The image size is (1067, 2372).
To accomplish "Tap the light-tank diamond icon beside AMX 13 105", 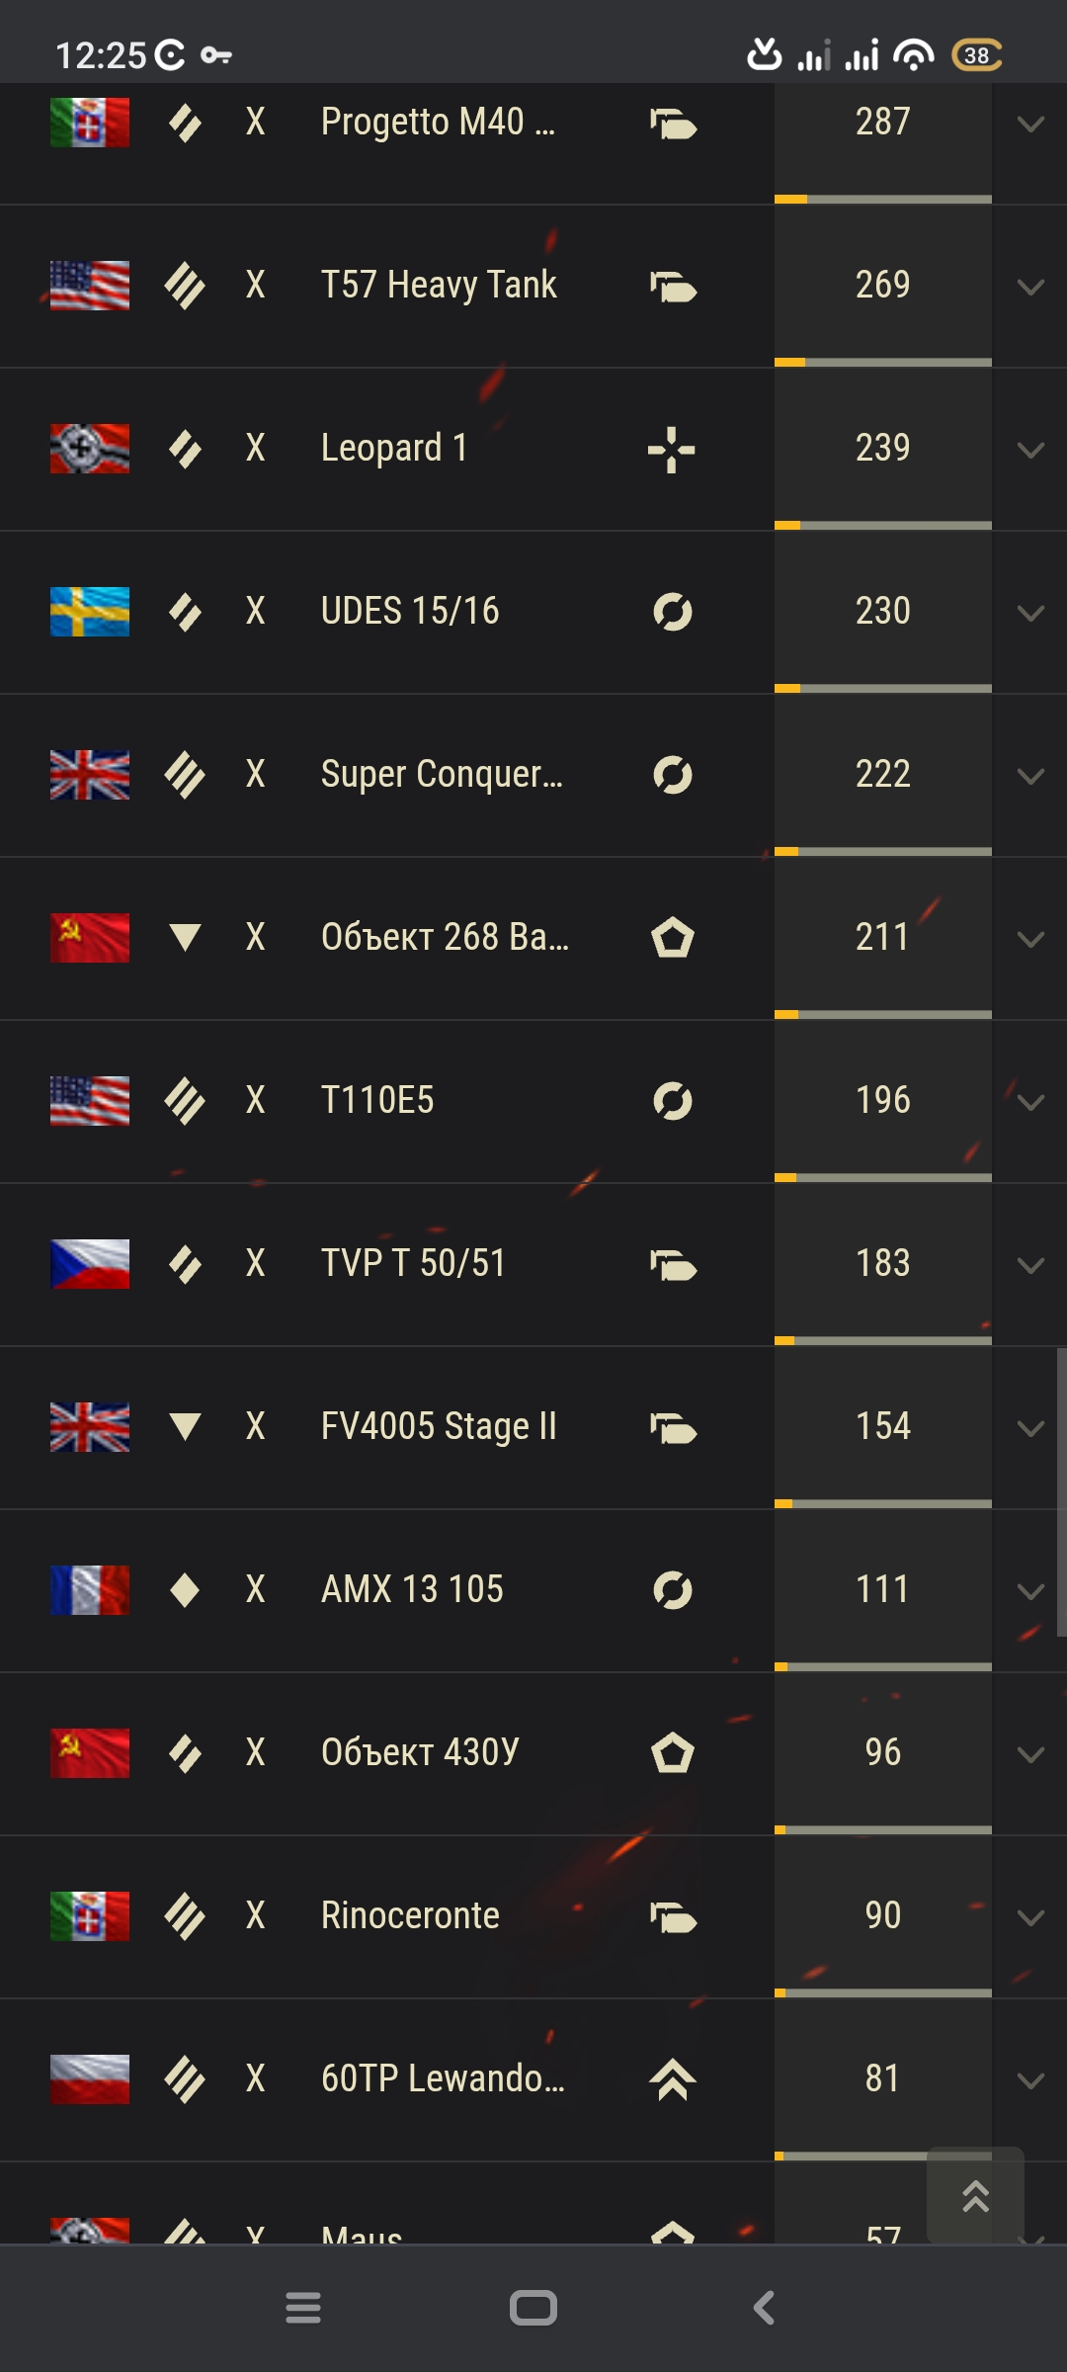I will [185, 1590].
